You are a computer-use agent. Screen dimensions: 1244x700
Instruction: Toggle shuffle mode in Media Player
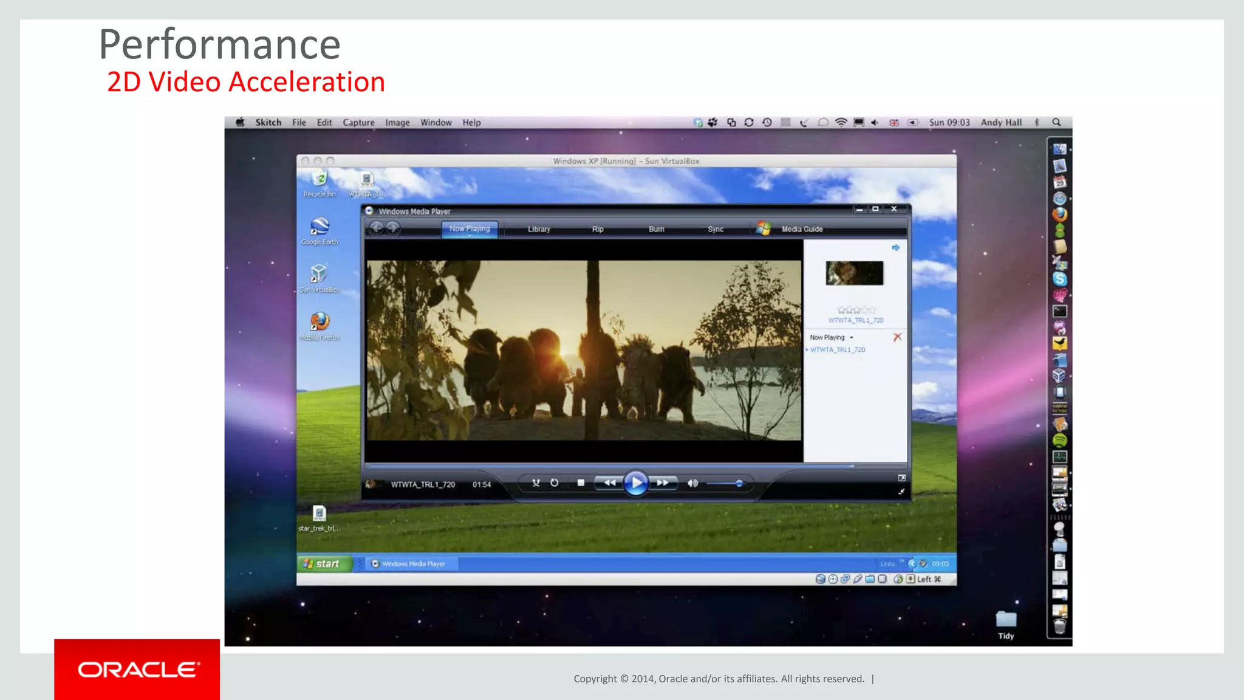coord(536,483)
